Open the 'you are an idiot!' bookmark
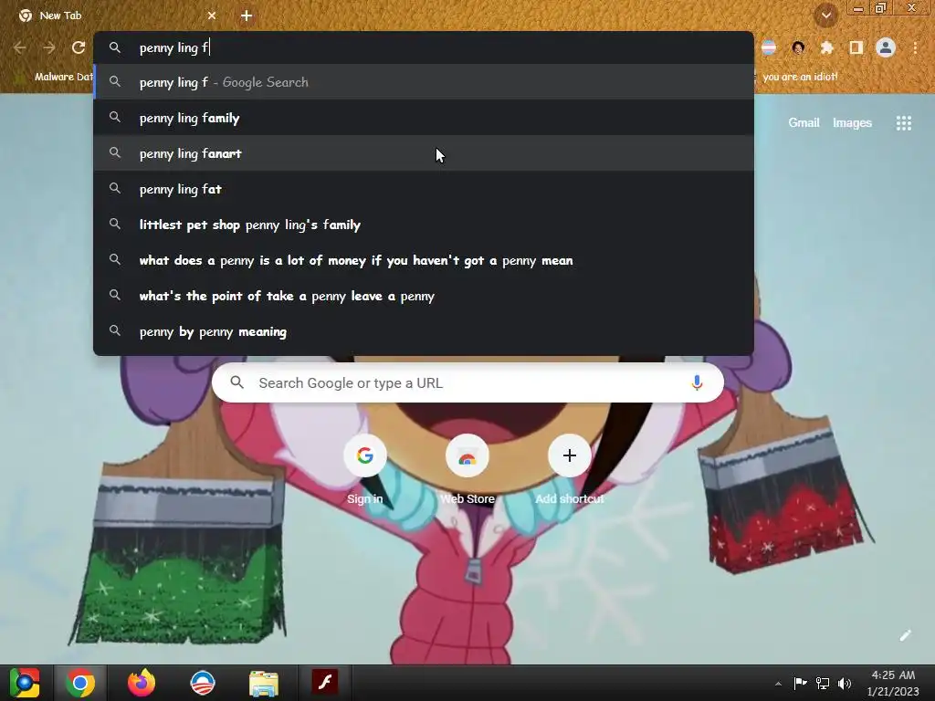This screenshot has width=935, height=701. point(800,77)
